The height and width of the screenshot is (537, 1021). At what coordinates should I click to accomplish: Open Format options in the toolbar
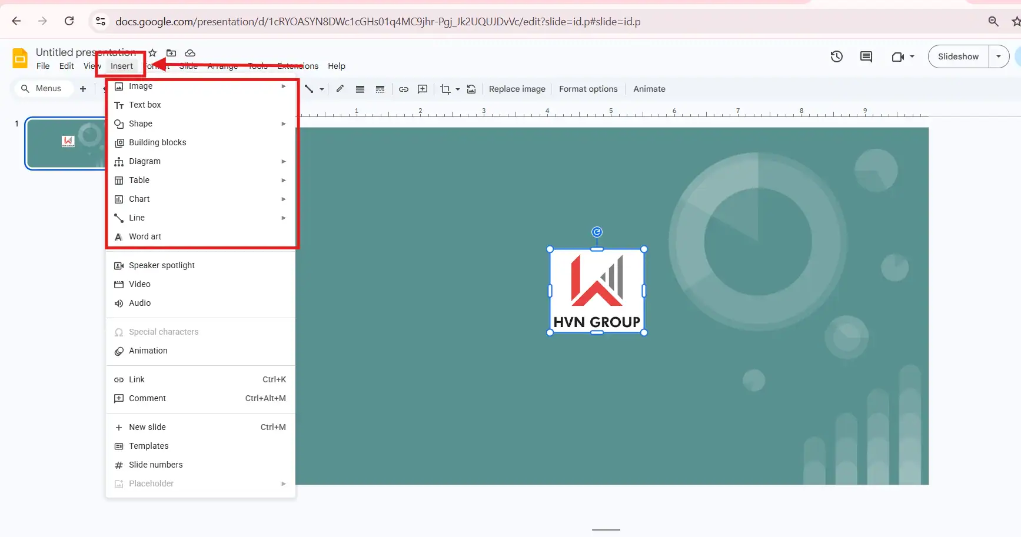[588, 89]
